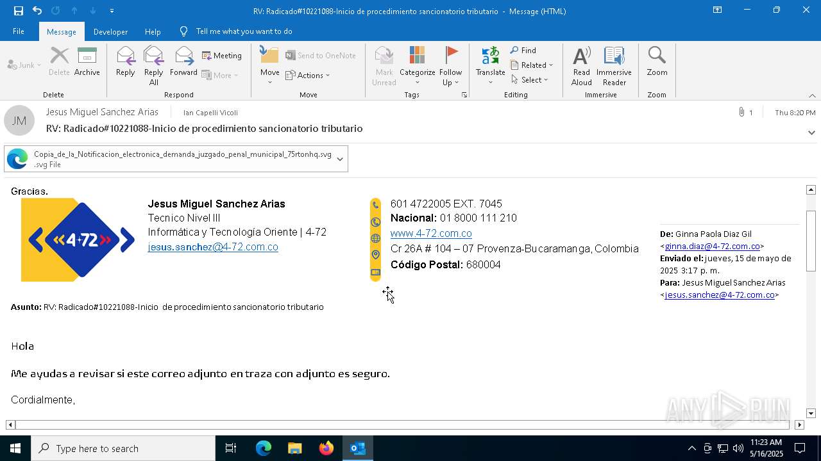Click the 4-72 logo image in signature
This screenshot has width=821, height=461.
click(x=78, y=239)
